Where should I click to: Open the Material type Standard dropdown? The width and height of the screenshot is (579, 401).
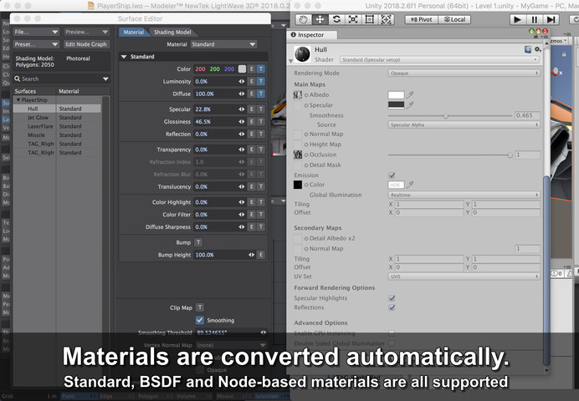[x=223, y=44]
